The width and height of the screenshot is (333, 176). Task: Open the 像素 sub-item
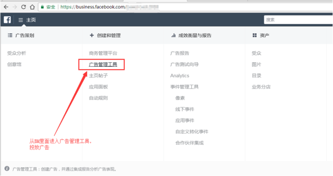pos(180,98)
